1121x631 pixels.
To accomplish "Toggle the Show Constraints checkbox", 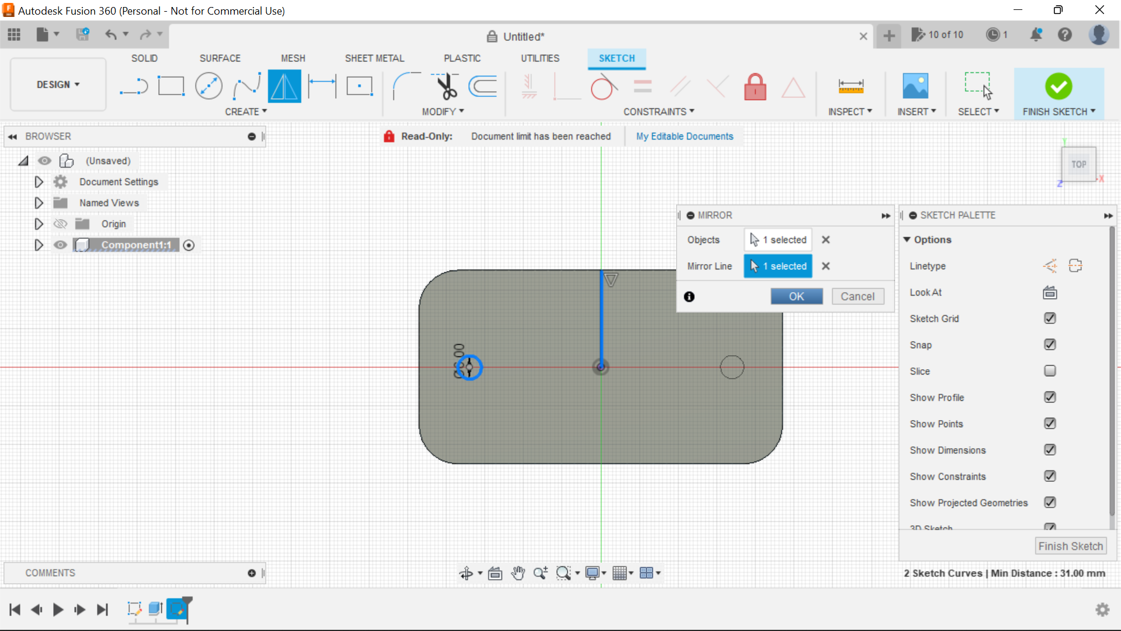I will coord(1050,476).
